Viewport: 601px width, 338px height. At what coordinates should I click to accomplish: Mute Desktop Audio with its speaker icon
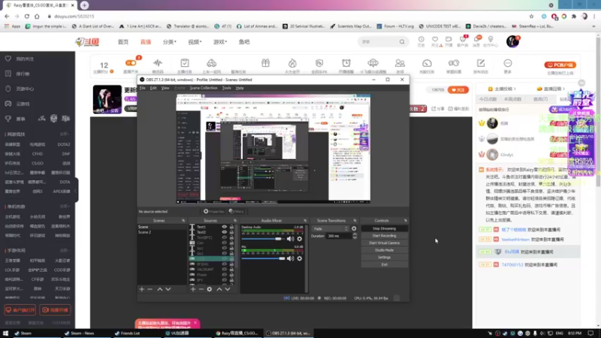tap(290, 239)
